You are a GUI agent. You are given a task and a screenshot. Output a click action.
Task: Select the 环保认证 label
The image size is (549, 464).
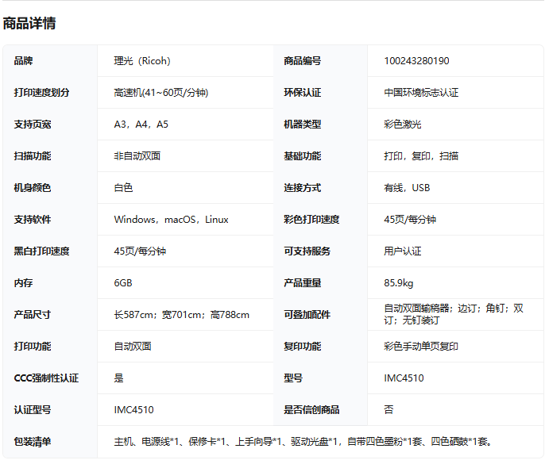tap(303, 93)
